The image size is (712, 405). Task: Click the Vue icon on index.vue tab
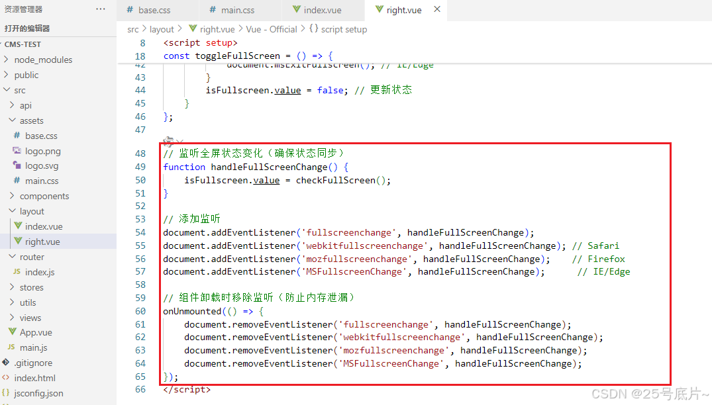(297, 9)
